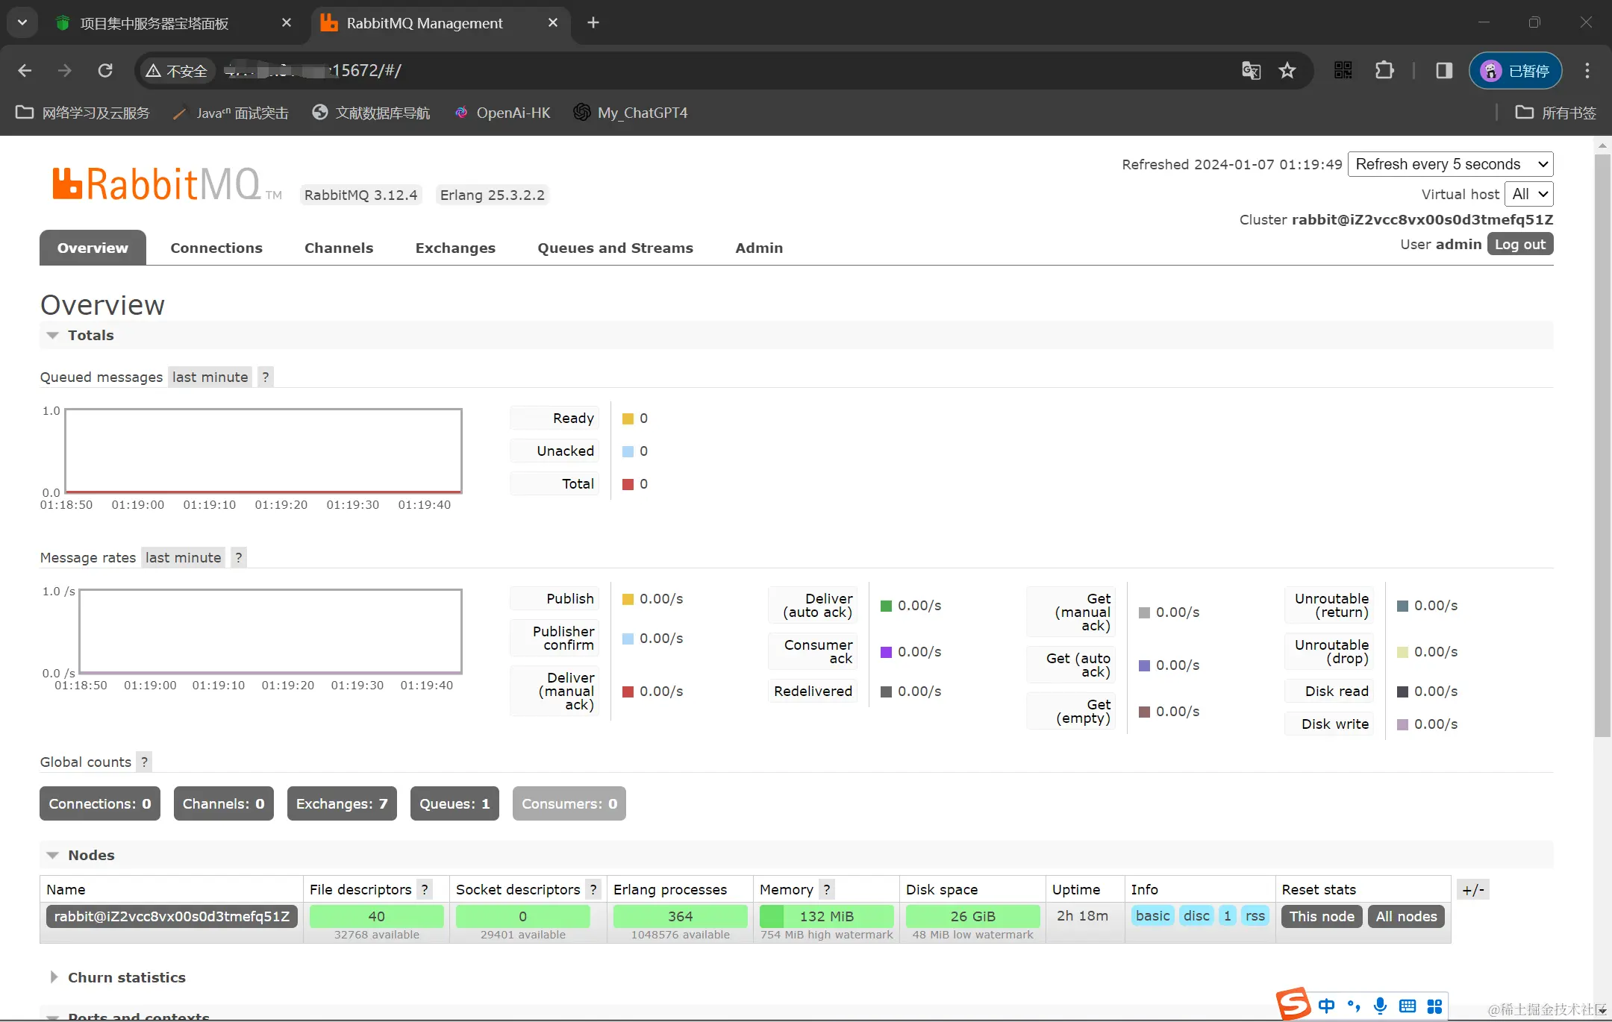
Task: Toggle node columns with +/- button
Action: (x=1473, y=889)
